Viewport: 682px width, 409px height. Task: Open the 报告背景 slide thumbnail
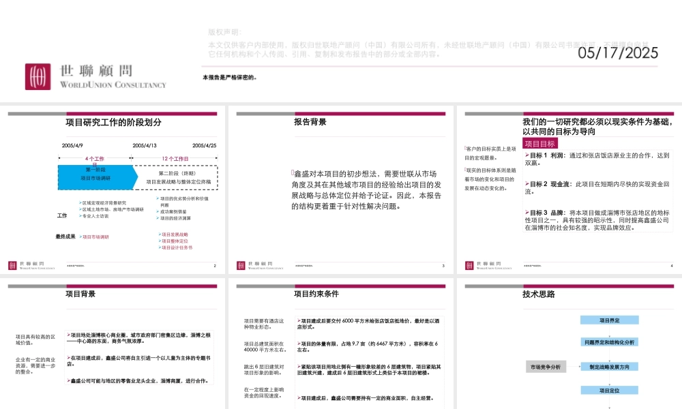[x=341, y=190]
